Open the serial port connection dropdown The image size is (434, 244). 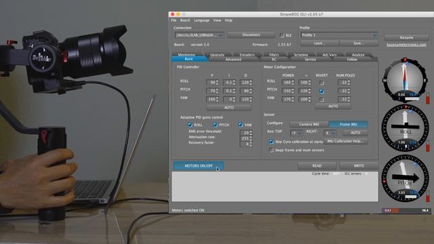(x=199, y=35)
